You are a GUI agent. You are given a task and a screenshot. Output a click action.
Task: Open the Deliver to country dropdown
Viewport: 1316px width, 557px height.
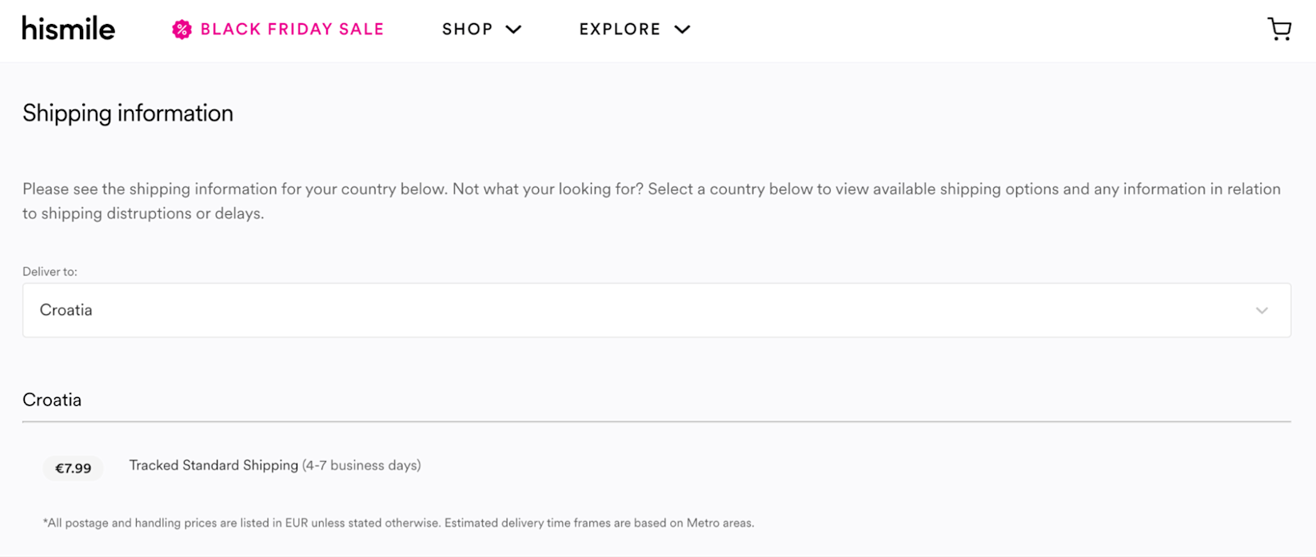point(656,310)
